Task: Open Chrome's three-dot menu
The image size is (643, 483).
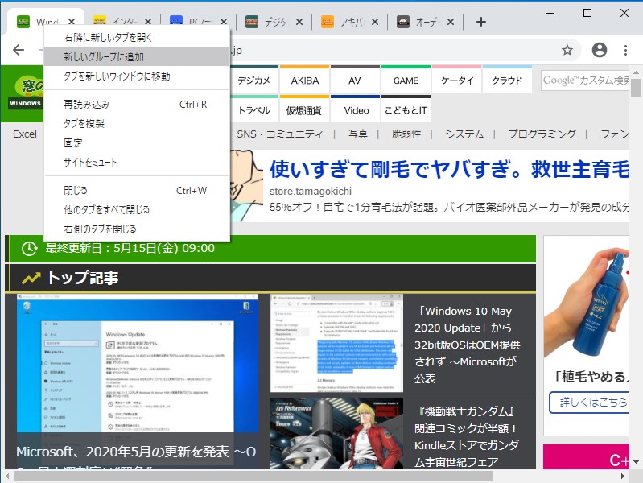Action: [625, 50]
